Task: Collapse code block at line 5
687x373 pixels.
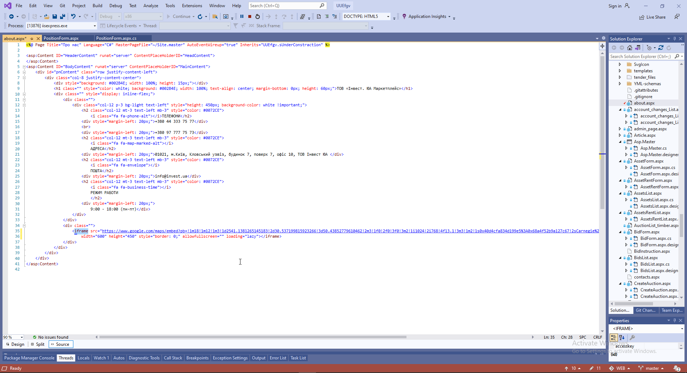Action: [x=24, y=67]
